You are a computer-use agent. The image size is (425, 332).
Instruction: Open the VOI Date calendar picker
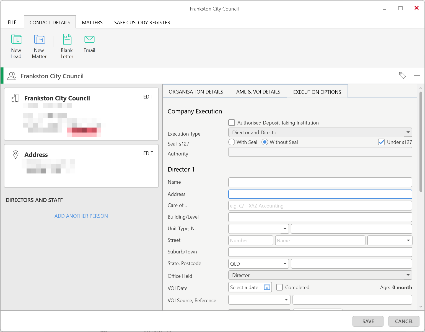267,287
